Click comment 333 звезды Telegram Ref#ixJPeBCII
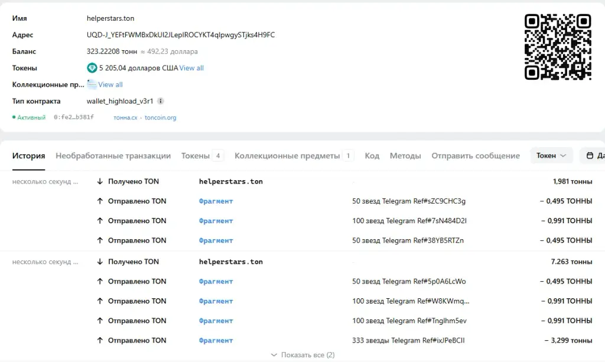The image size is (605, 362). [408, 340]
